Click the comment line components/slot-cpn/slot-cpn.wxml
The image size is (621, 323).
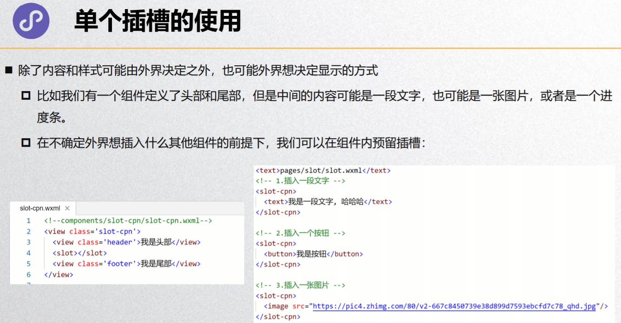pos(128,221)
